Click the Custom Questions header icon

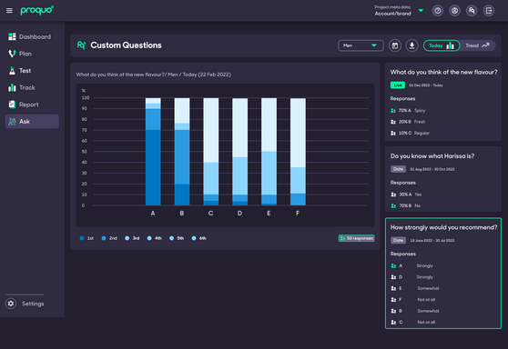81,45
